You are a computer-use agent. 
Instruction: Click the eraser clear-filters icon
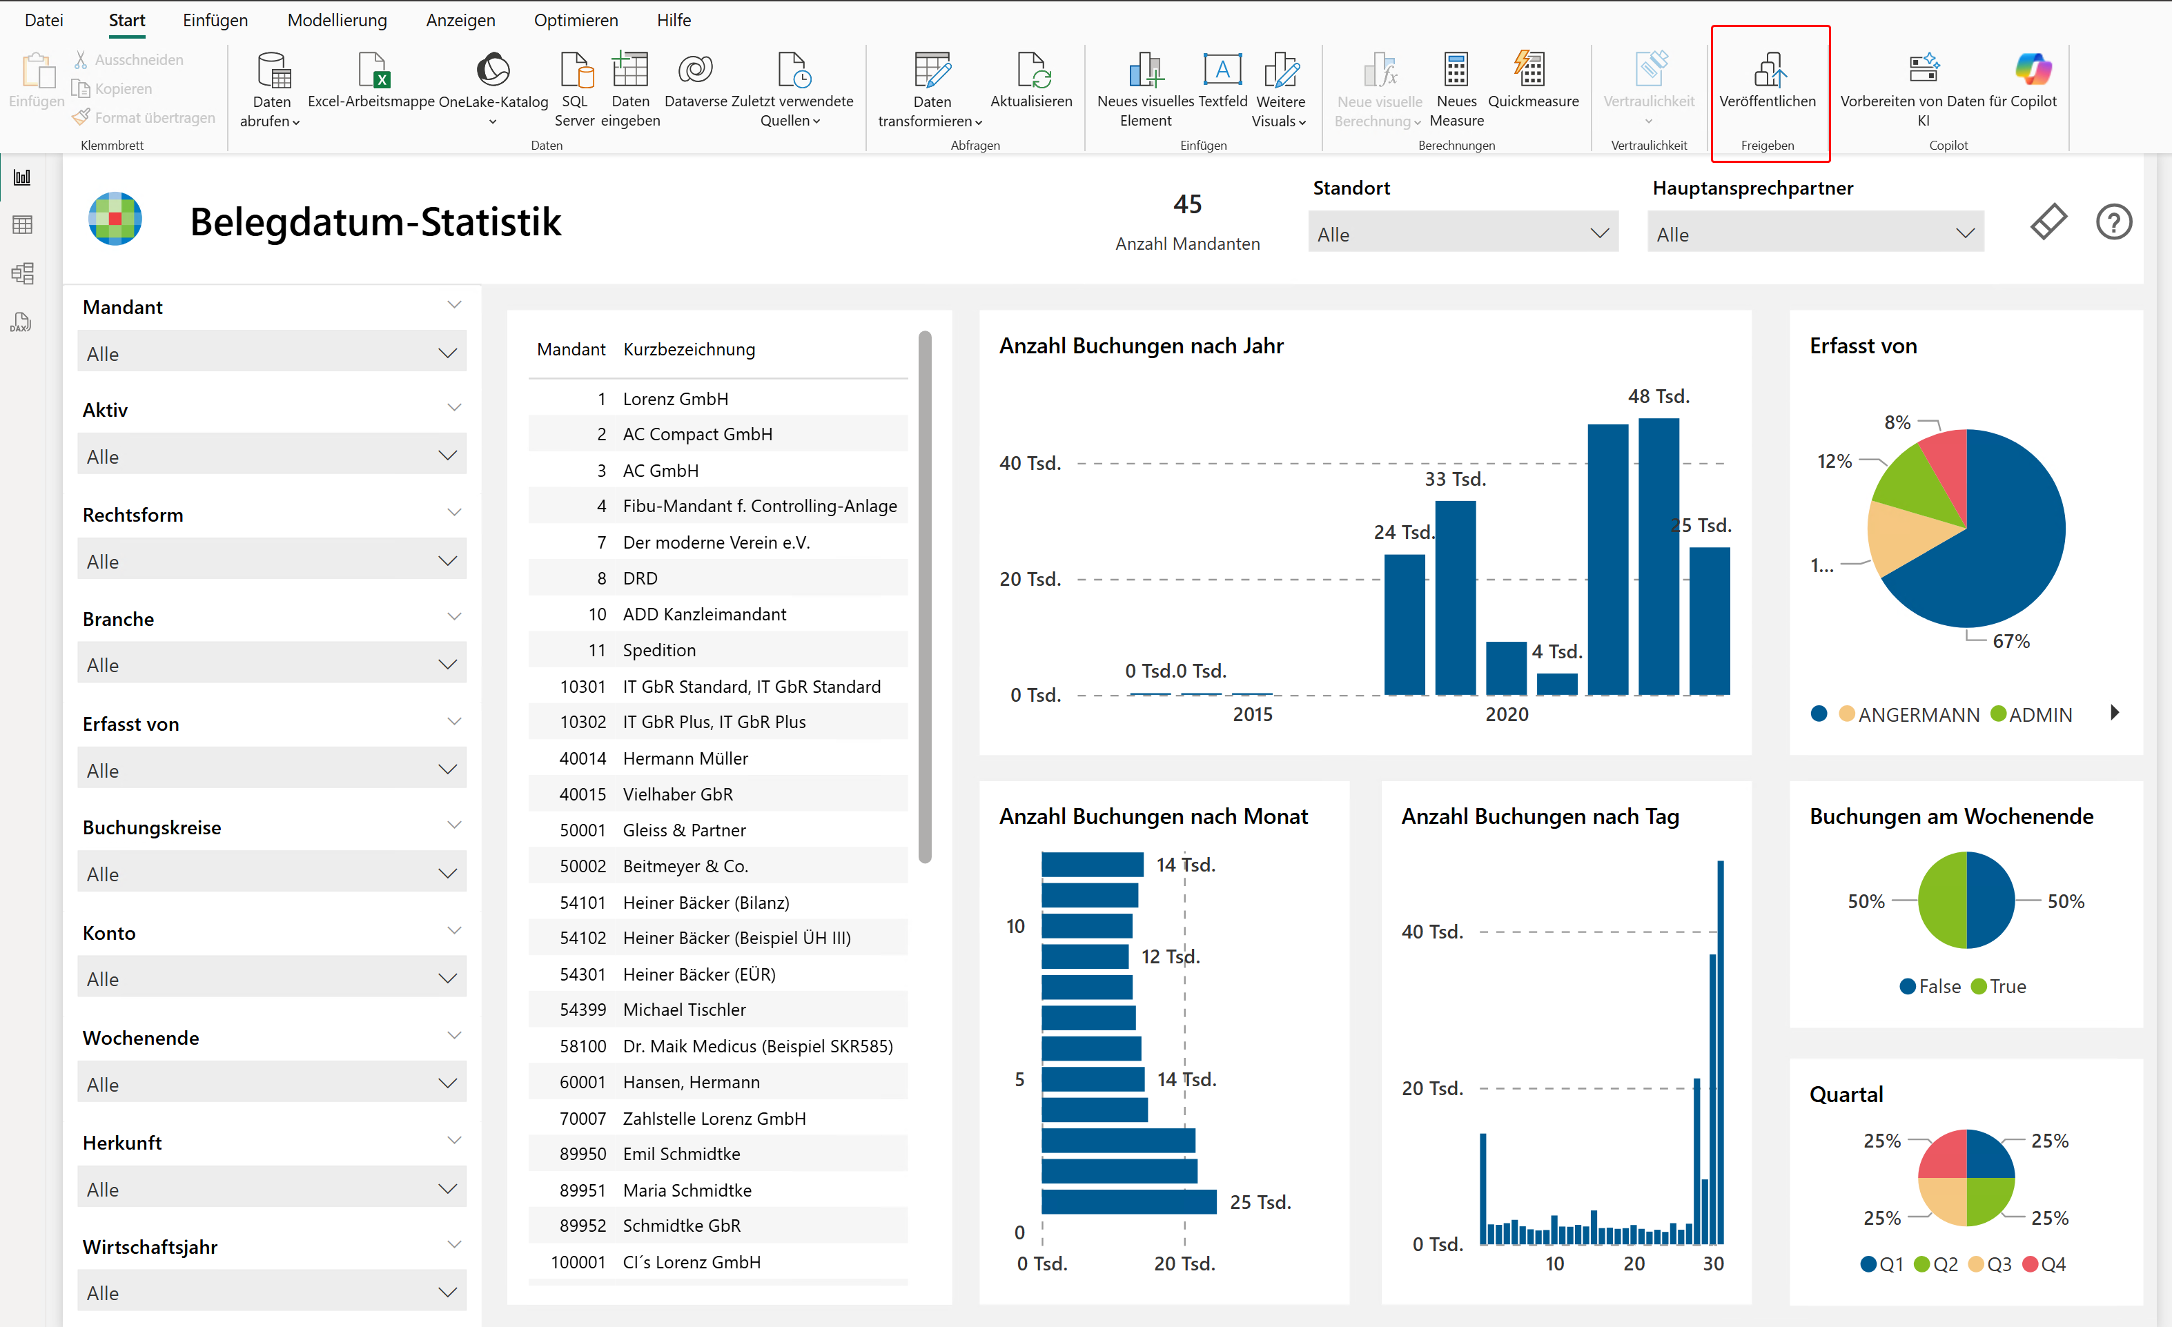click(2048, 221)
